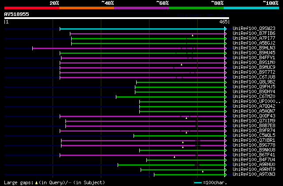The height and width of the screenshot is (186, 283).
Task: Select the UniRef100_Q9FHJ5 label
Action: pos(254,87)
